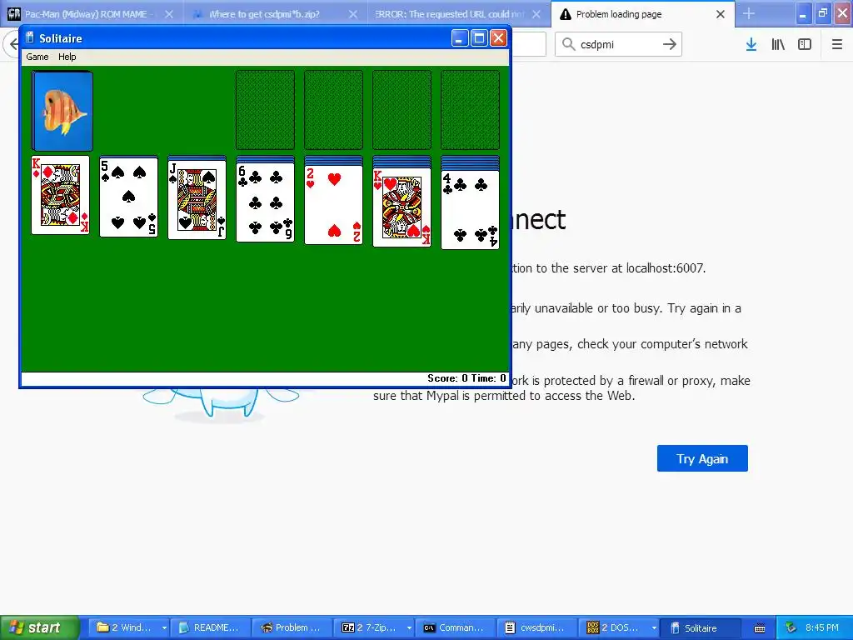Select the King of Hearts card
This screenshot has height=640, width=853.
click(x=402, y=207)
